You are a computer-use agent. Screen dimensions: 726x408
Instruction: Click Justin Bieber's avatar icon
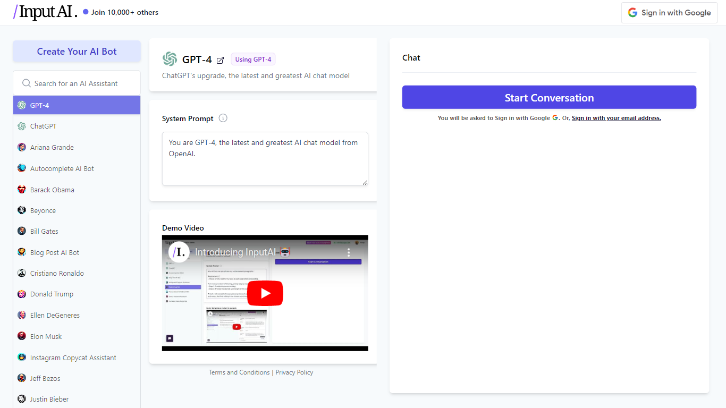point(22,399)
